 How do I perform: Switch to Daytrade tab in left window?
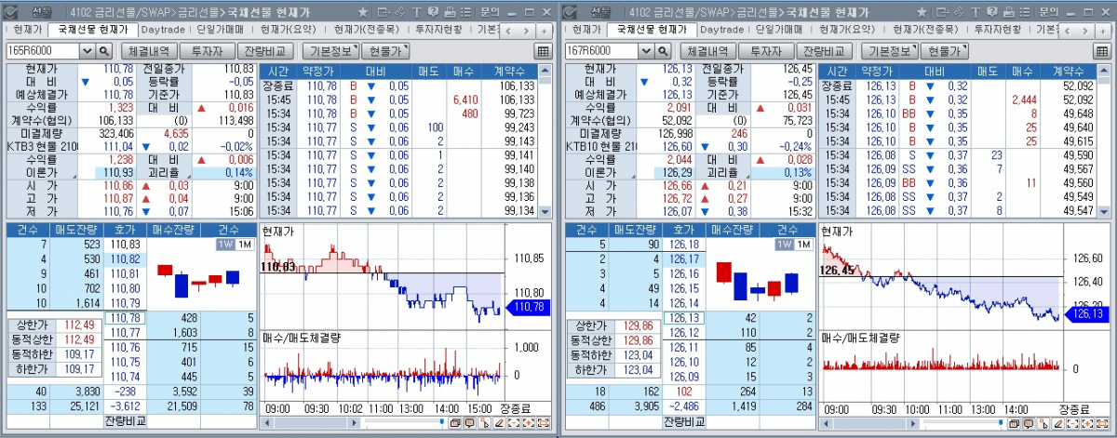[164, 30]
